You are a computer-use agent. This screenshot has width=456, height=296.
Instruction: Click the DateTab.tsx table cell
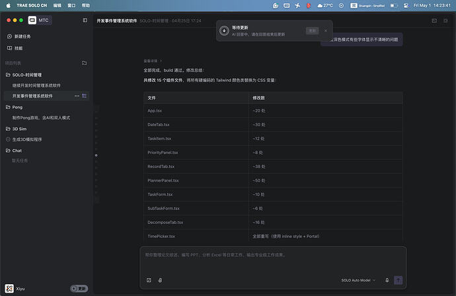pyautogui.click(x=196, y=125)
